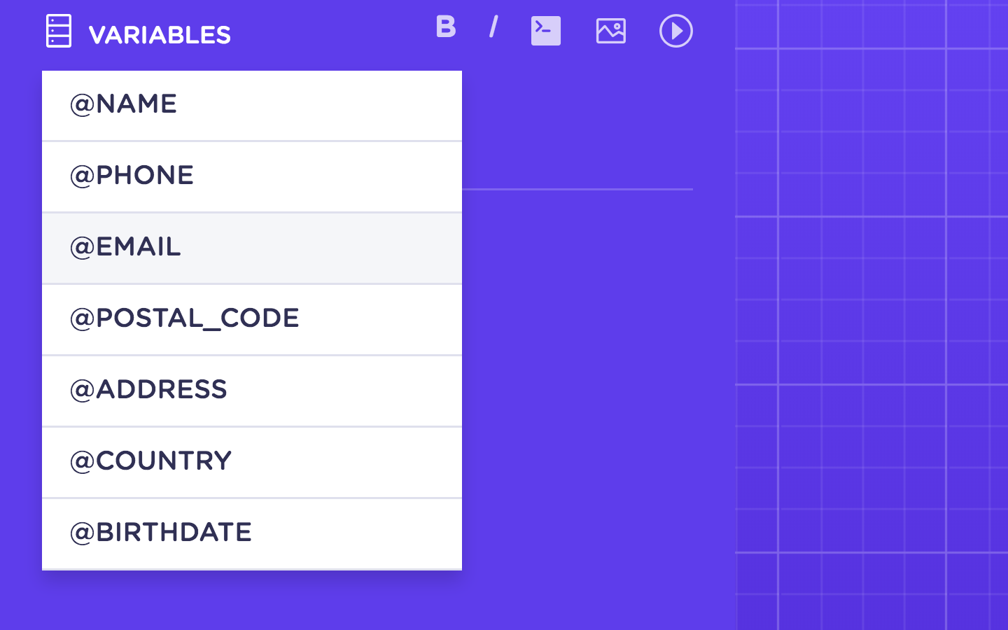Click the @ symbol before BIRTHDATE
The width and height of the screenshot is (1008, 630).
(82, 533)
